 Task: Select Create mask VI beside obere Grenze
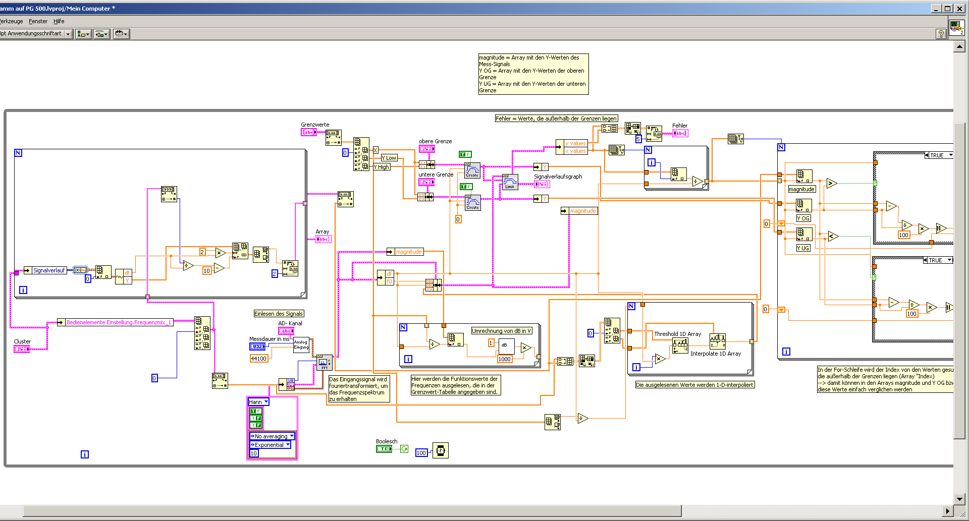tap(472, 170)
